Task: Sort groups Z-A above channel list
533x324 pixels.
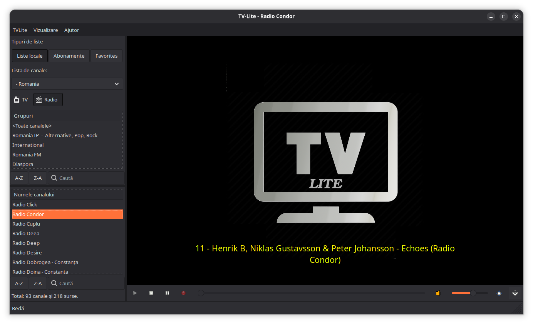Action: click(x=38, y=178)
